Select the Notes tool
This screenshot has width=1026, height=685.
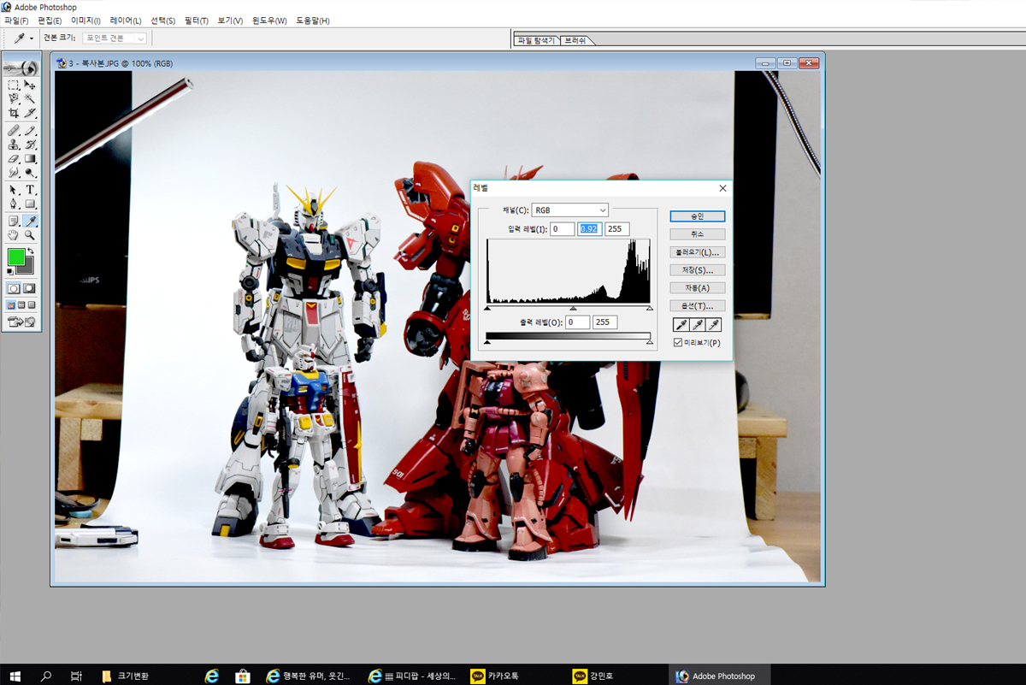(14, 221)
